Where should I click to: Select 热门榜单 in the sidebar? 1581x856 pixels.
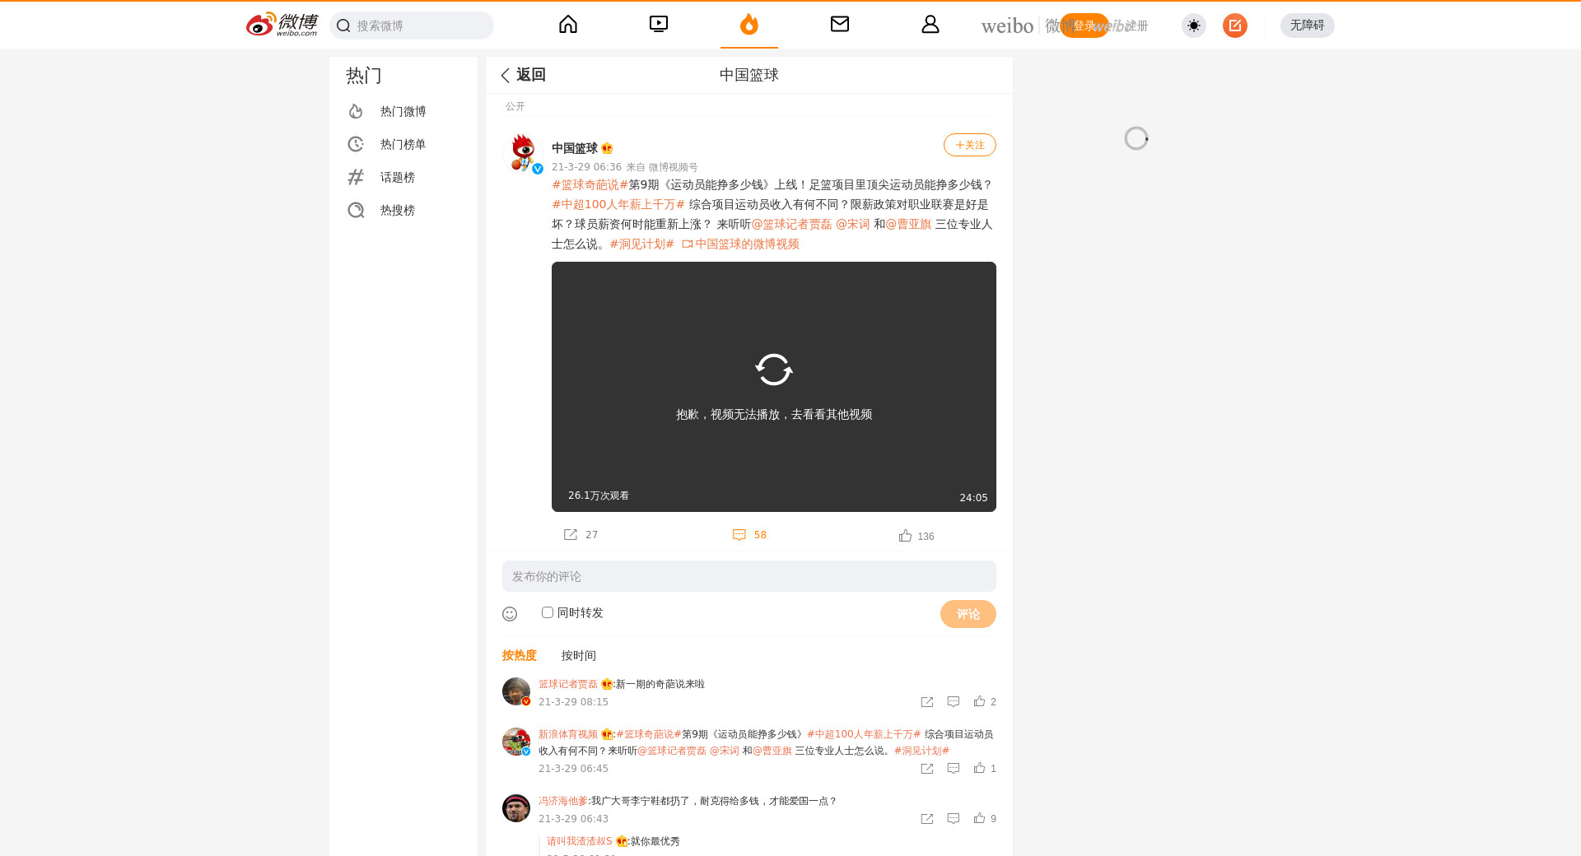(x=403, y=145)
